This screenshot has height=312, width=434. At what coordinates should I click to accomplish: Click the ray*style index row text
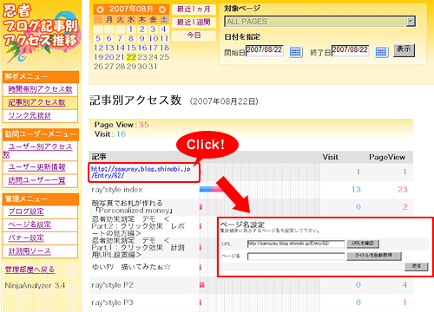(117, 190)
